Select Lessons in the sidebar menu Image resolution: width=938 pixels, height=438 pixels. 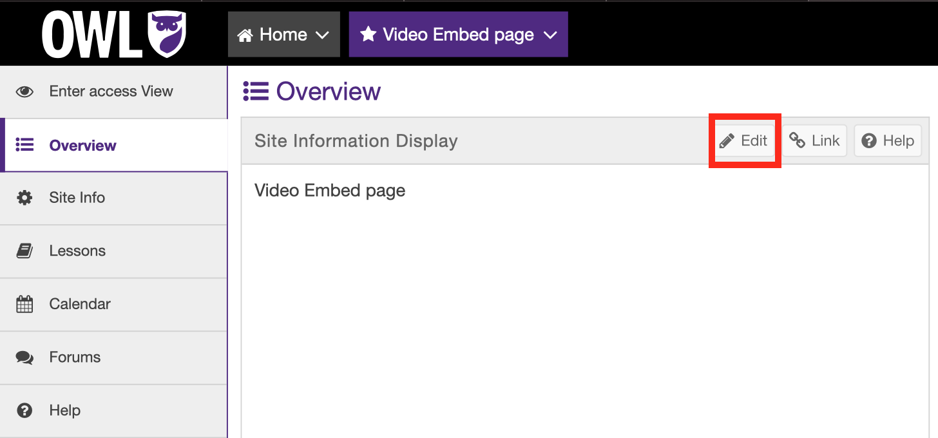77,251
